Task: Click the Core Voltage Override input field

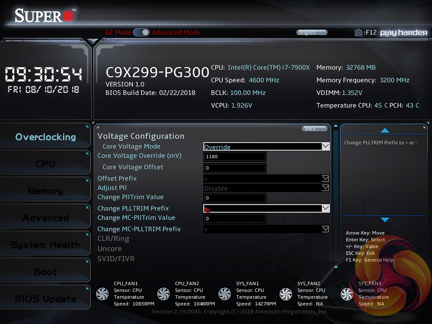Action: tap(235, 157)
